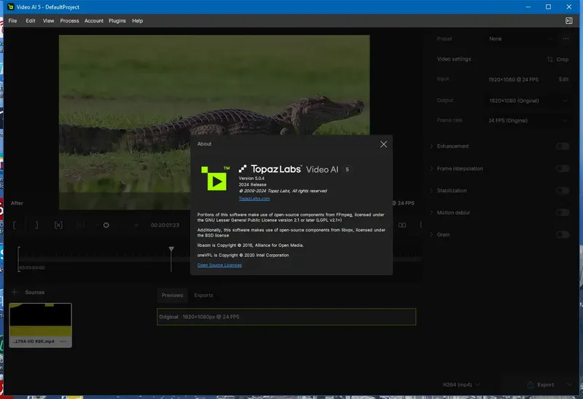Image resolution: width=583 pixels, height=399 pixels.
Task: Turn on the Stabilization switch
Action: point(563,191)
